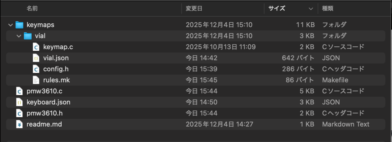This screenshot has width=392, height=142.
Task: Select the readme.md file name
Action: [x=44, y=124]
